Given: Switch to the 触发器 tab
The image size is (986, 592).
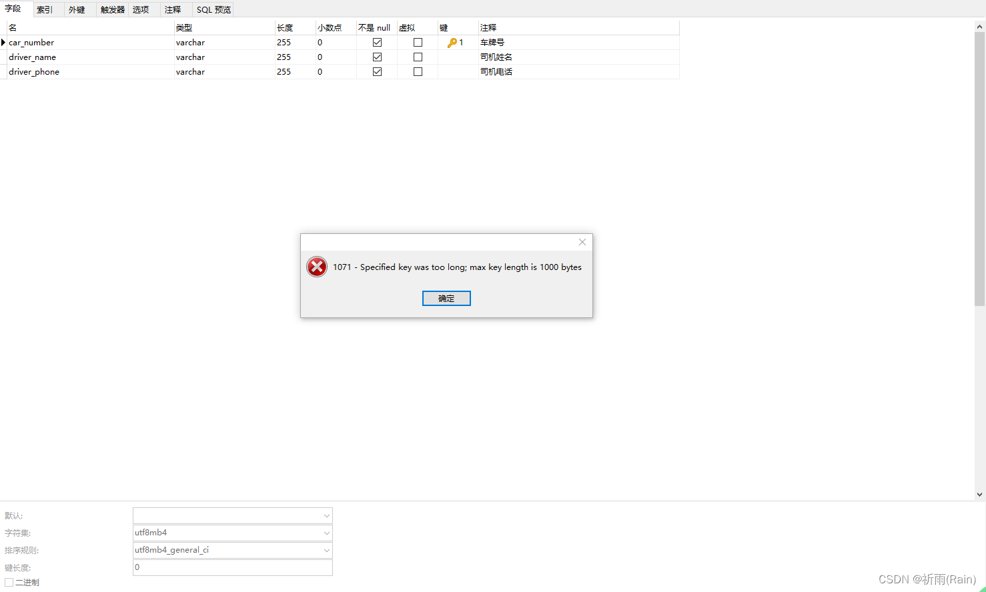Looking at the screenshot, I should tap(113, 10).
